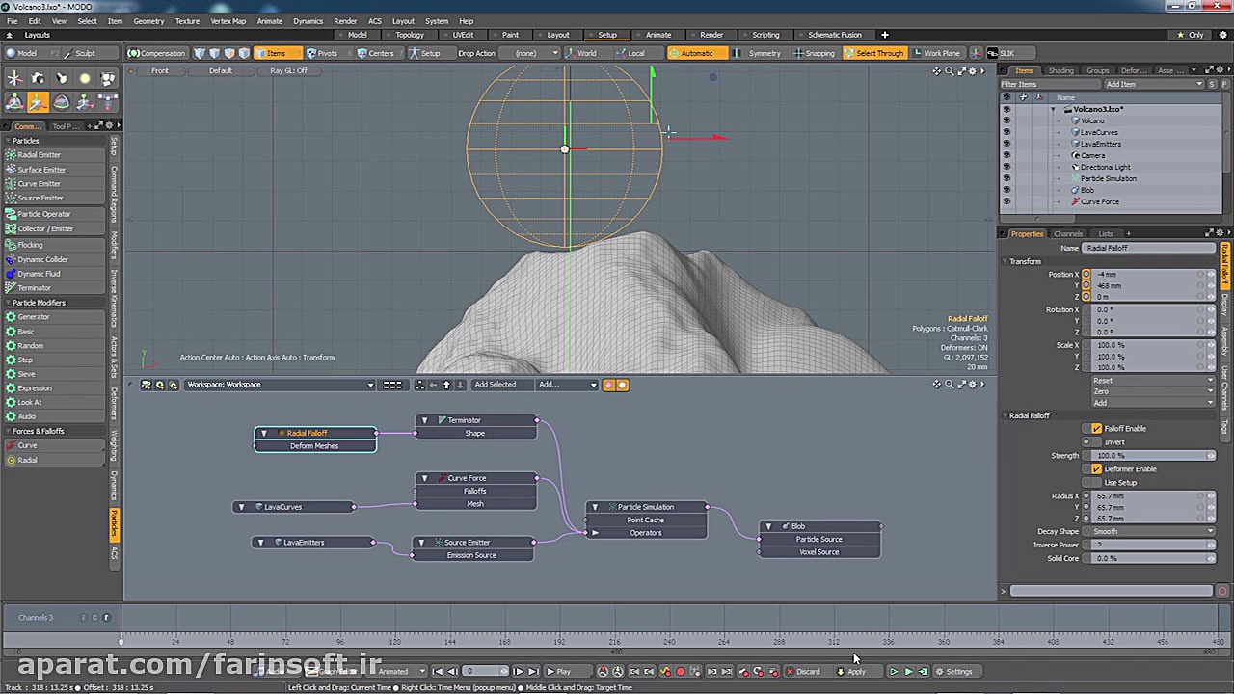Image resolution: width=1234 pixels, height=694 pixels.
Task: Select the Dynamic Fluid tool
Action: pos(39,274)
